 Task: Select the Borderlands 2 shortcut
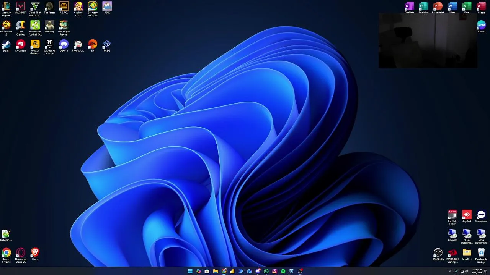pos(6,28)
